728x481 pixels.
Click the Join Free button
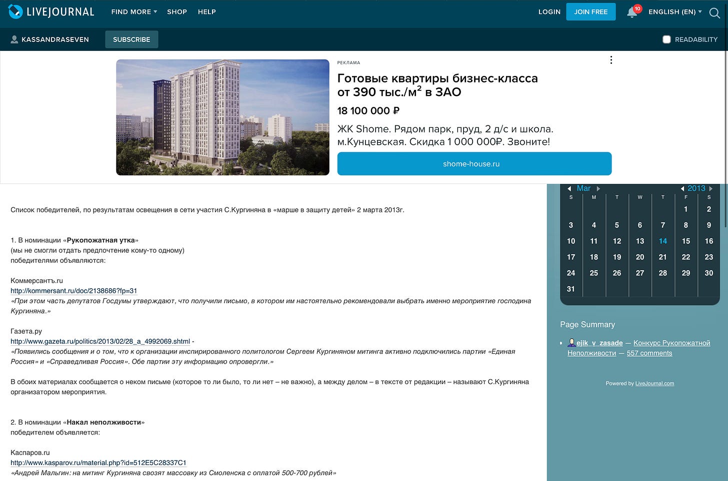[x=591, y=11]
